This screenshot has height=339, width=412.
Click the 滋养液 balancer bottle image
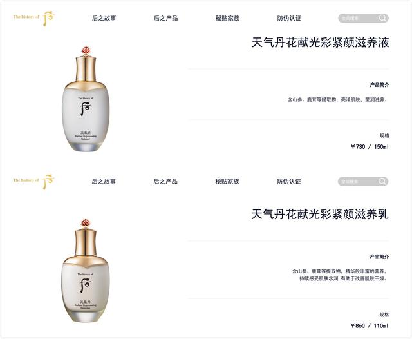86,99
